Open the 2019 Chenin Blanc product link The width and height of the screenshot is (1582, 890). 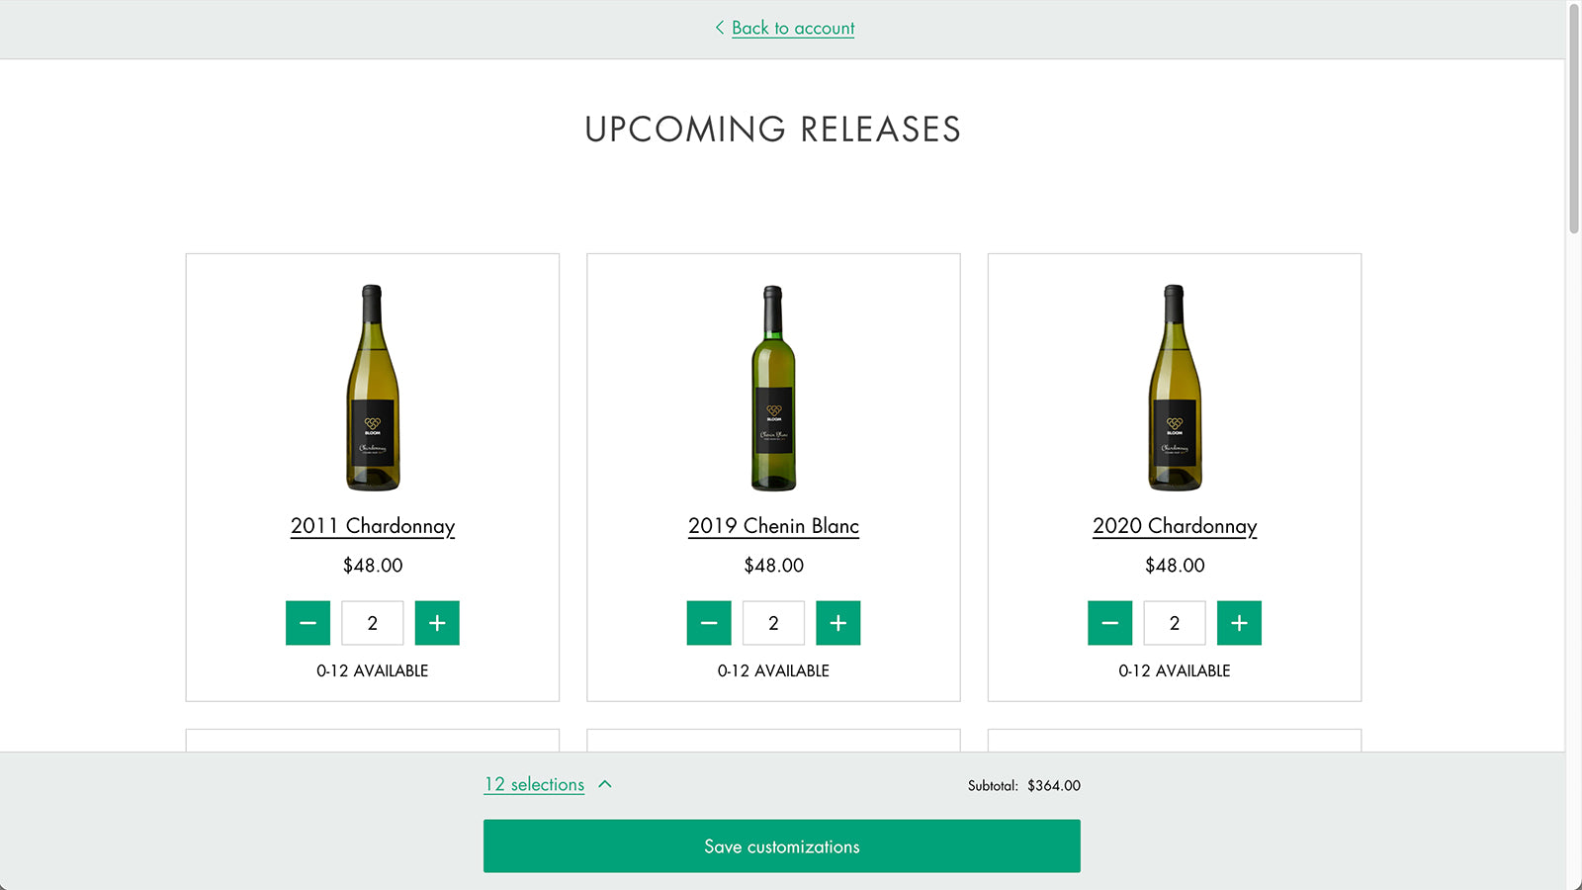coord(773,526)
